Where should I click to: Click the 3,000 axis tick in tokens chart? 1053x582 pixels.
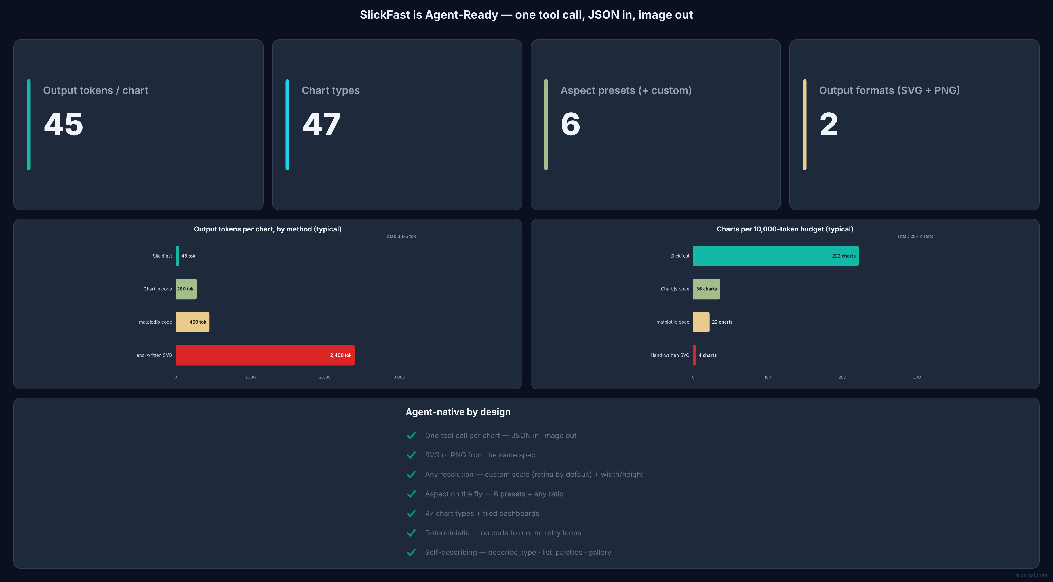[399, 377]
